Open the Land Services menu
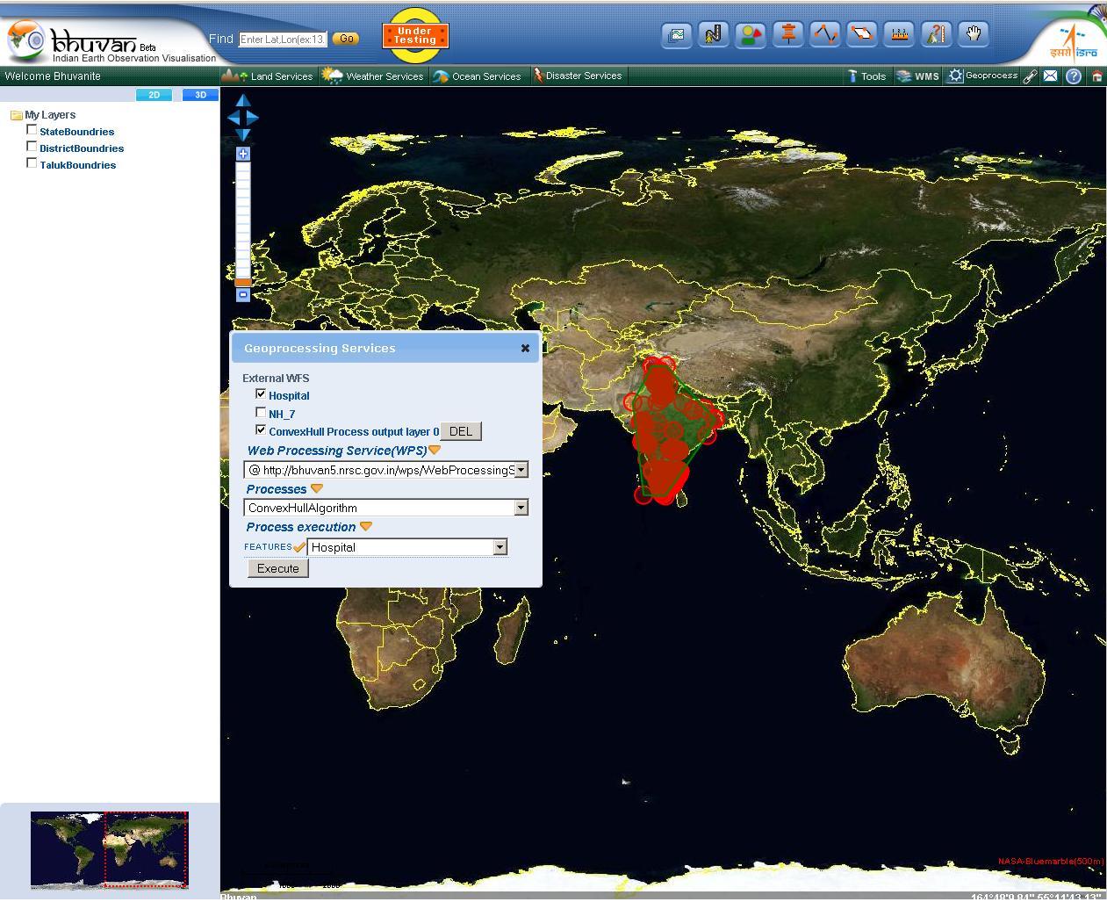1107x902 pixels. [x=268, y=76]
